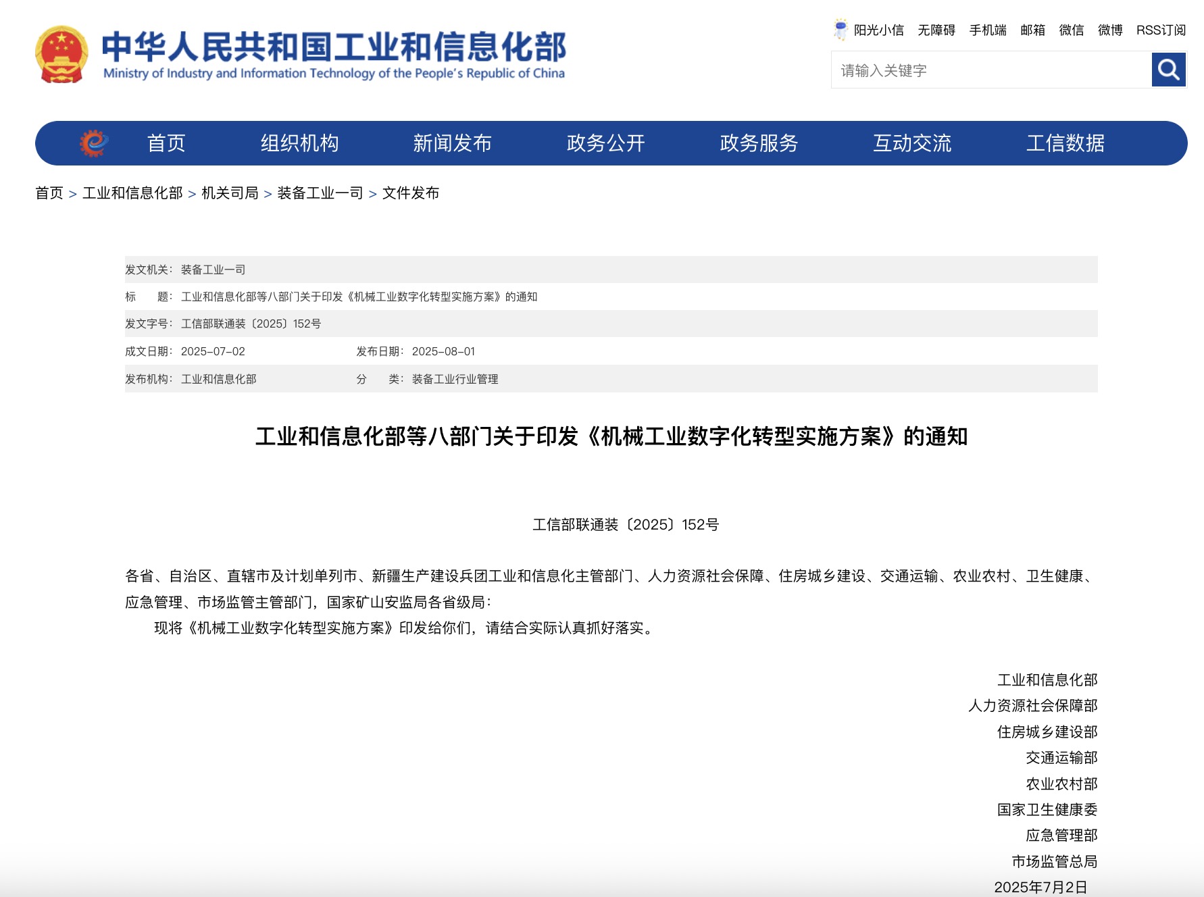This screenshot has height=897, width=1204.
Task: Click signature line 市场监管总局
Action: click(x=1055, y=861)
